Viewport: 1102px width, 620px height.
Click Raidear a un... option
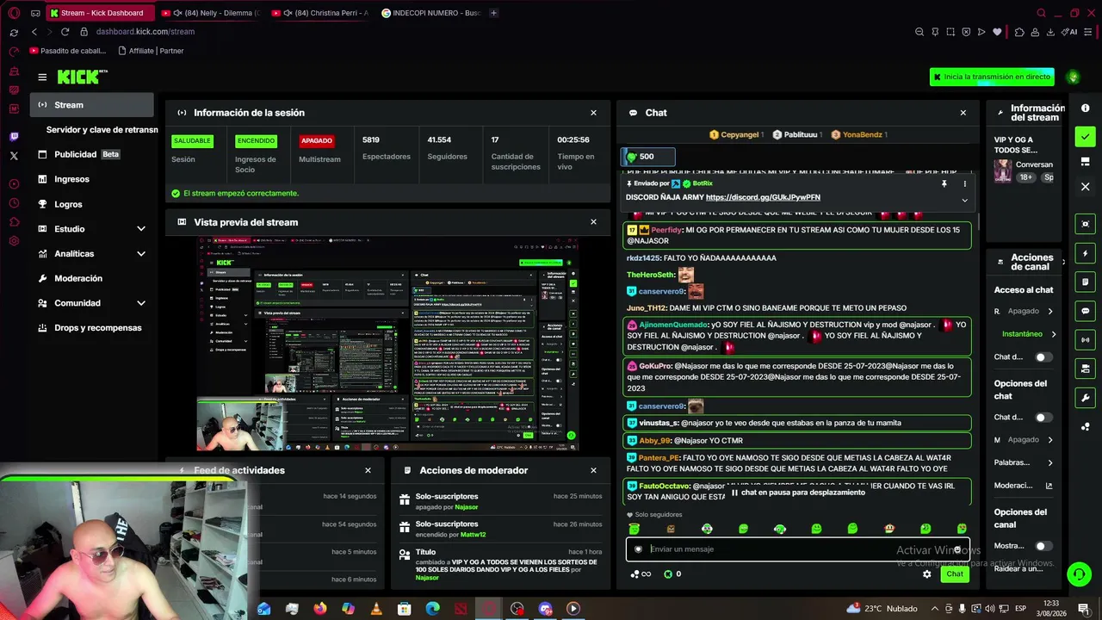(x=1018, y=568)
